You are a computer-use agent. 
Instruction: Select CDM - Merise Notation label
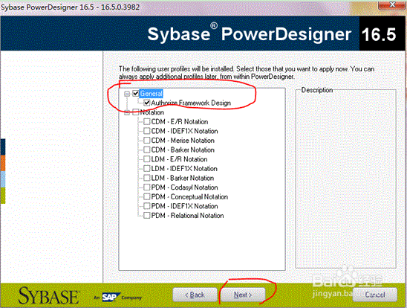[183, 141]
